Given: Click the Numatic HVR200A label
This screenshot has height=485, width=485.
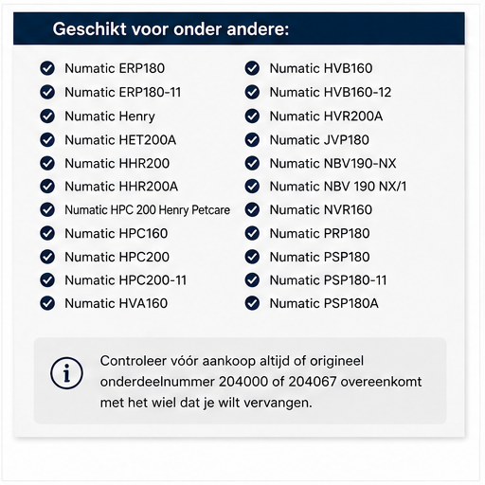Looking at the screenshot, I should coord(326,116).
